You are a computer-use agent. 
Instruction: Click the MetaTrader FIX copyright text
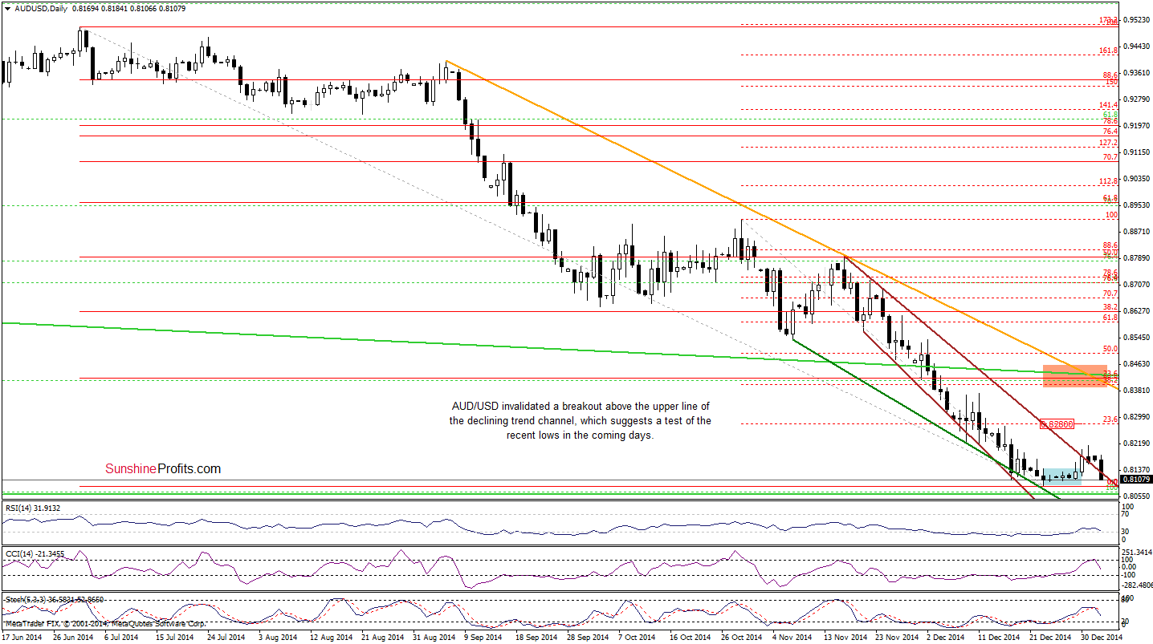click(104, 623)
